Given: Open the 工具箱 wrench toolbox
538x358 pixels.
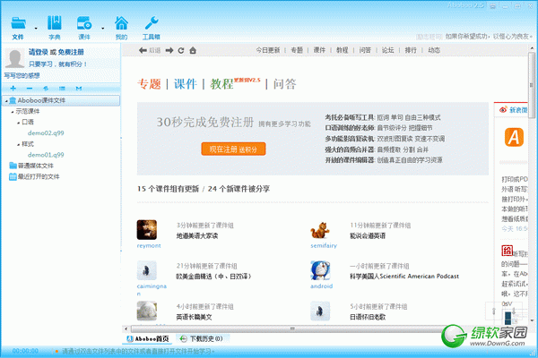Looking at the screenshot, I should coord(152,23).
